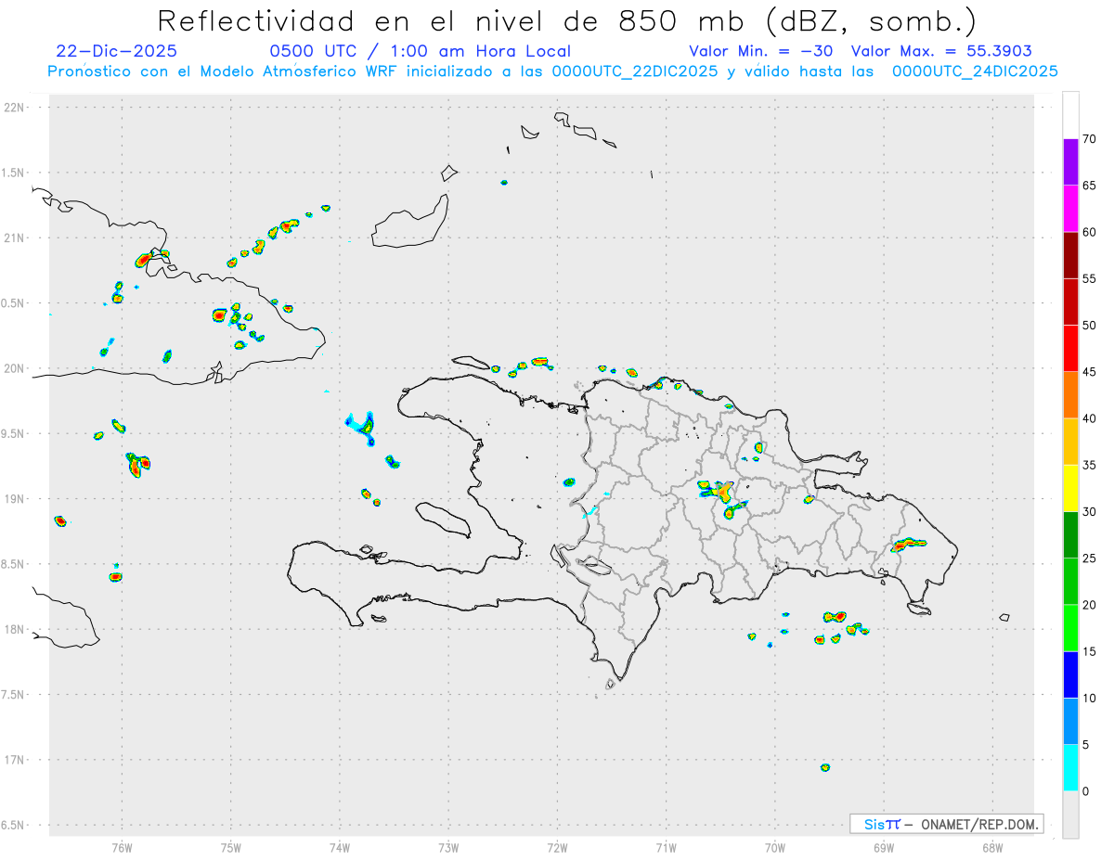
Task: Click the colorbar label "30"
Action: (x=1090, y=511)
